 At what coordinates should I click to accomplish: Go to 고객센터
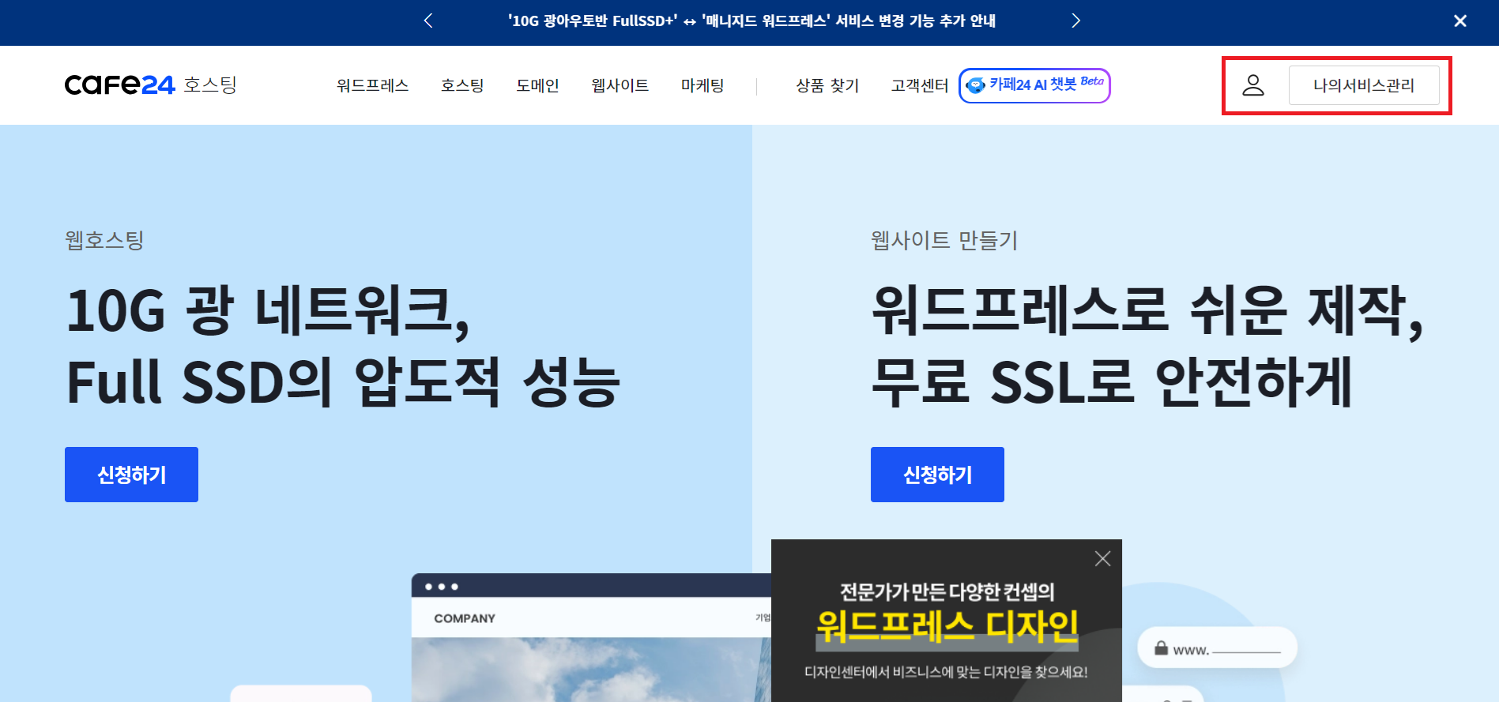click(x=920, y=85)
